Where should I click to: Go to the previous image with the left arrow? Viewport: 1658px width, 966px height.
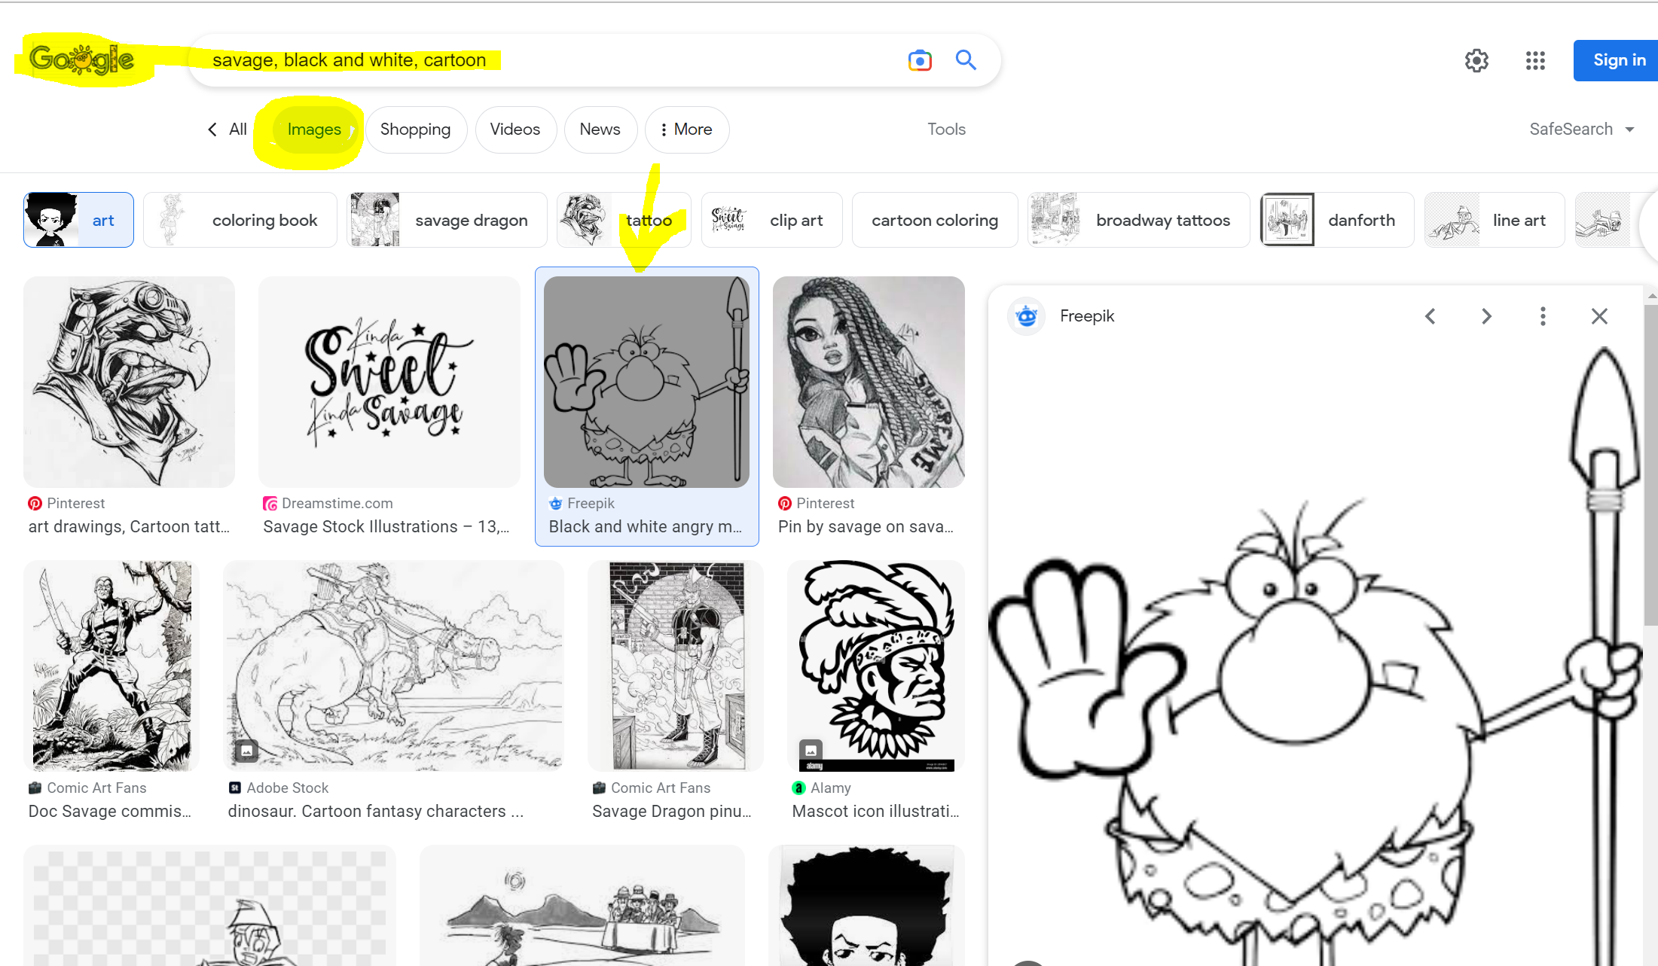click(1431, 315)
